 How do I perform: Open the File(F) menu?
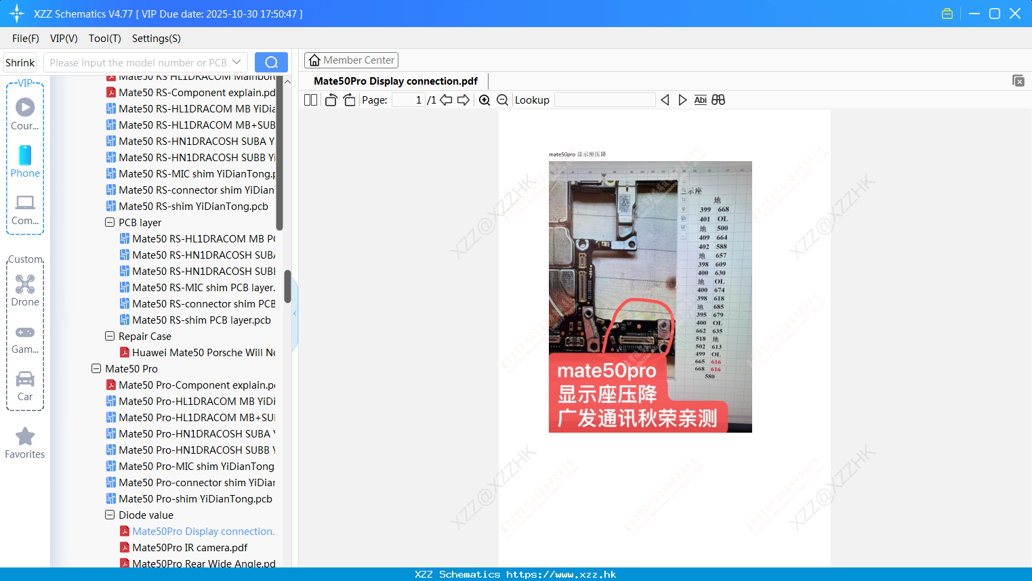[x=26, y=39]
